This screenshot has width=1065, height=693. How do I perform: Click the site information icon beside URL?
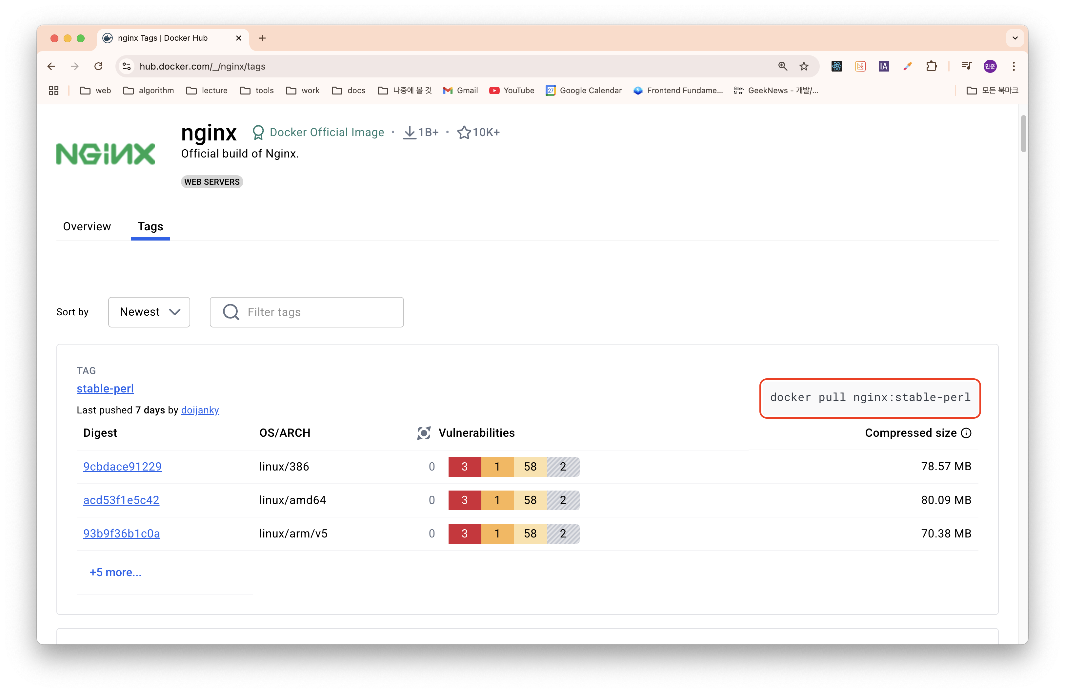click(127, 66)
